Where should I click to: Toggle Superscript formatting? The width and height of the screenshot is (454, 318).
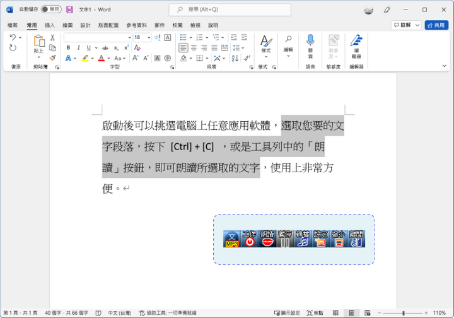(x=126, y=48)
